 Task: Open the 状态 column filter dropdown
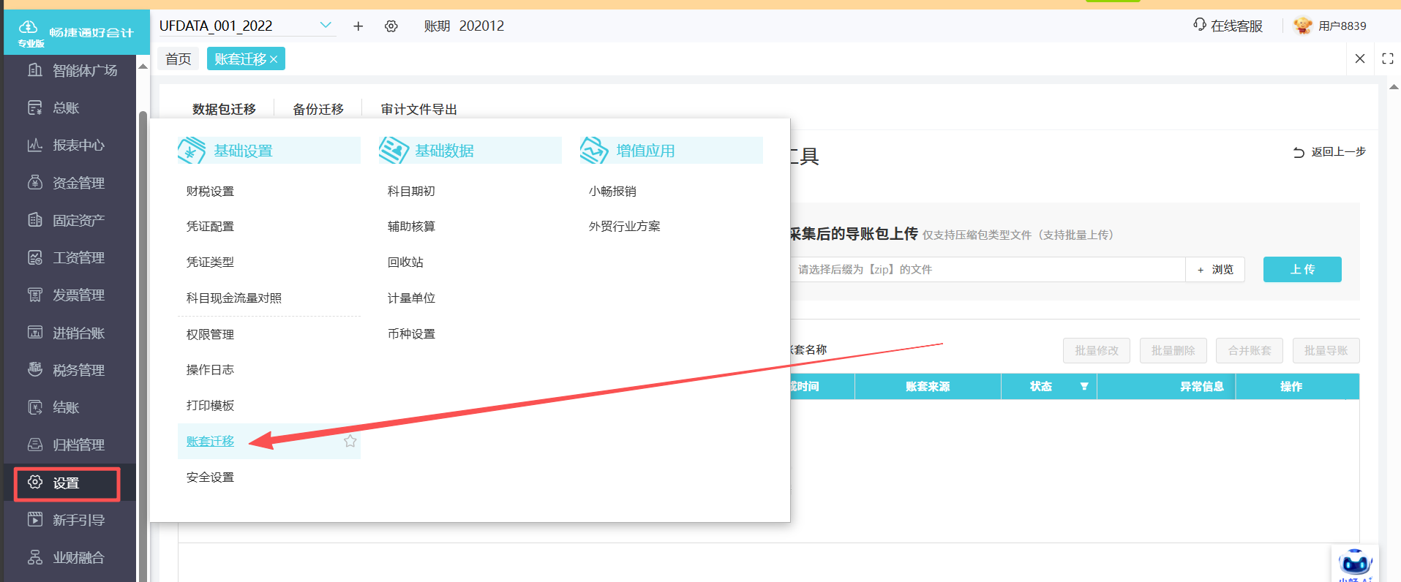point(1084,386)
